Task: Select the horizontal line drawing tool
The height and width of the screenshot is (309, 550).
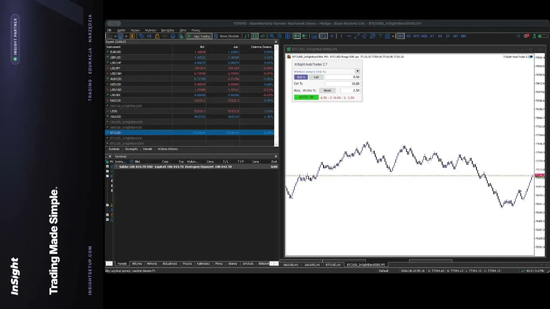Action: point(349,36)
